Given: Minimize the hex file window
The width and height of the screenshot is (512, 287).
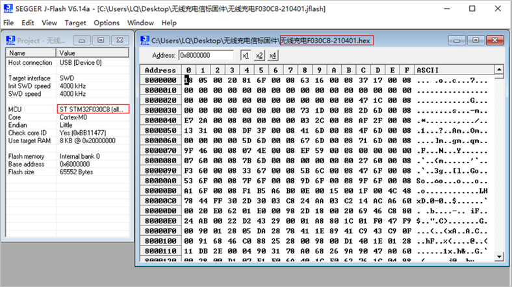Looking at the screenshot, I should [x=457, y=40].
